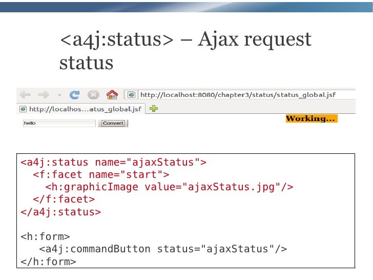Click the code line a4j:status name="ajaxStatus"
The image size is (373, 280).
click(113, 163)
